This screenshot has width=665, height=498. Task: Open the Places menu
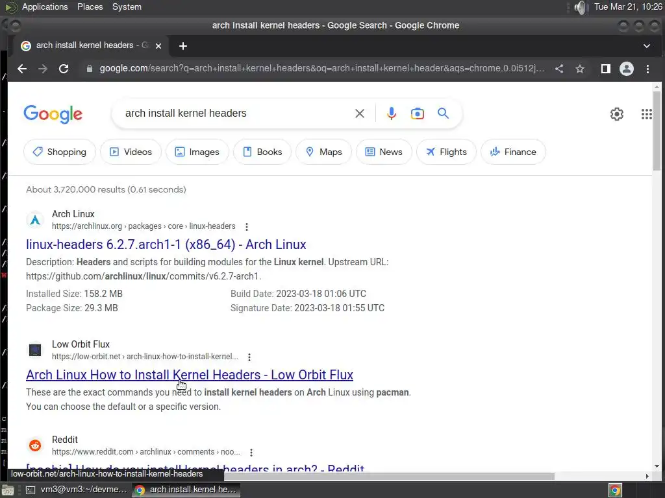point(90,6)
